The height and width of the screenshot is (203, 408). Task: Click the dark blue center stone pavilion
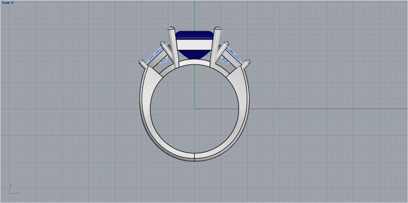[194, 54]
